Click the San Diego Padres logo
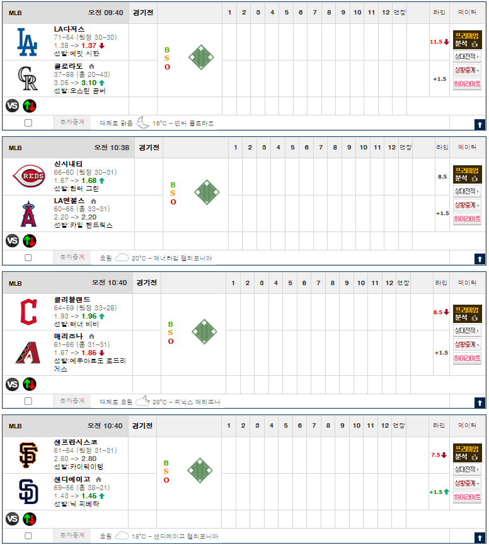This screenshot has height=545, width=489. [x=27, y=491]
